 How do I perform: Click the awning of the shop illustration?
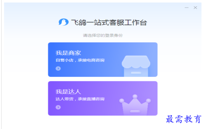point(136,62)
